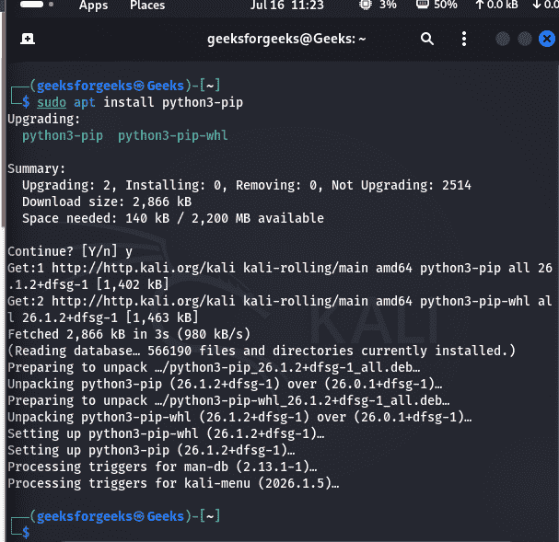
Task: Click 'Download size: 2,866 kB' line
Action: pos(107,202)
